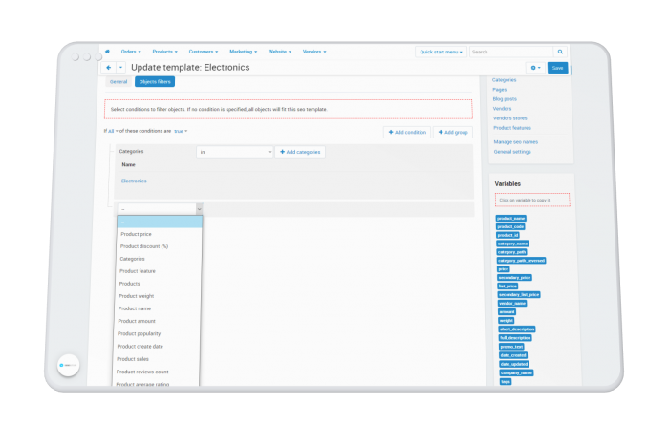Choose 'Categories' option in the dropdown list
Screen dimensions: 669x425
tap(132, 259)
